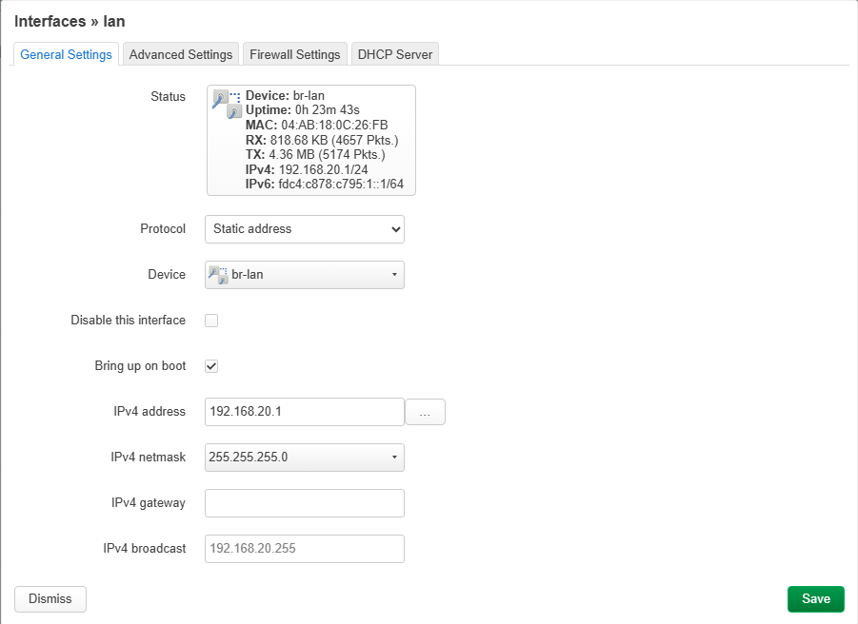Expand the Device br-lan selector arrow

tap(394, 274)
